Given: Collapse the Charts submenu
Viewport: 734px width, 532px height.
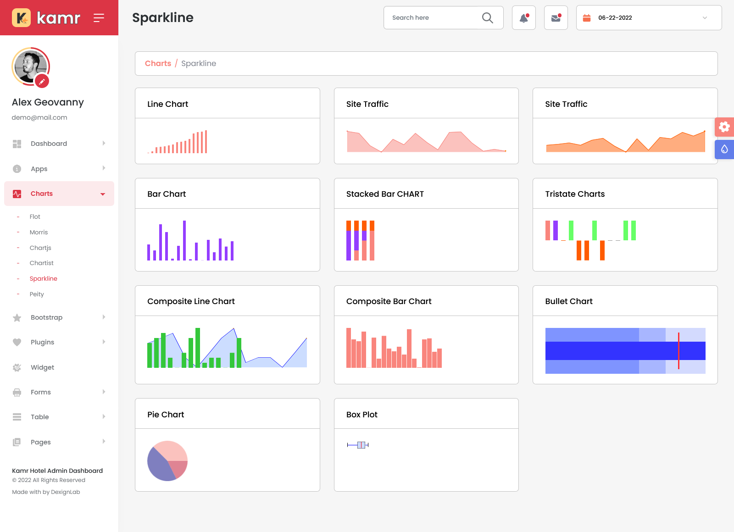Looking at the screenshot, I should tap(103, 194).
